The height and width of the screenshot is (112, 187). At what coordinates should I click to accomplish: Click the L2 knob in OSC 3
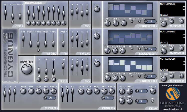46,80
